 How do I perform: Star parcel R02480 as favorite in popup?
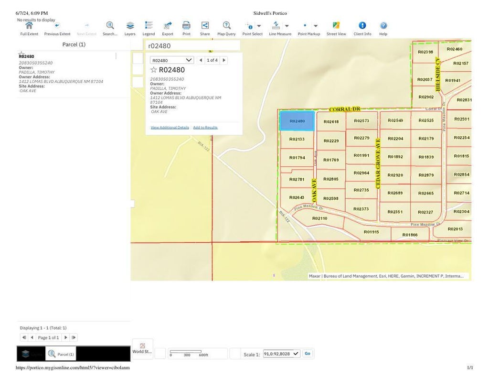click(154, 70)
